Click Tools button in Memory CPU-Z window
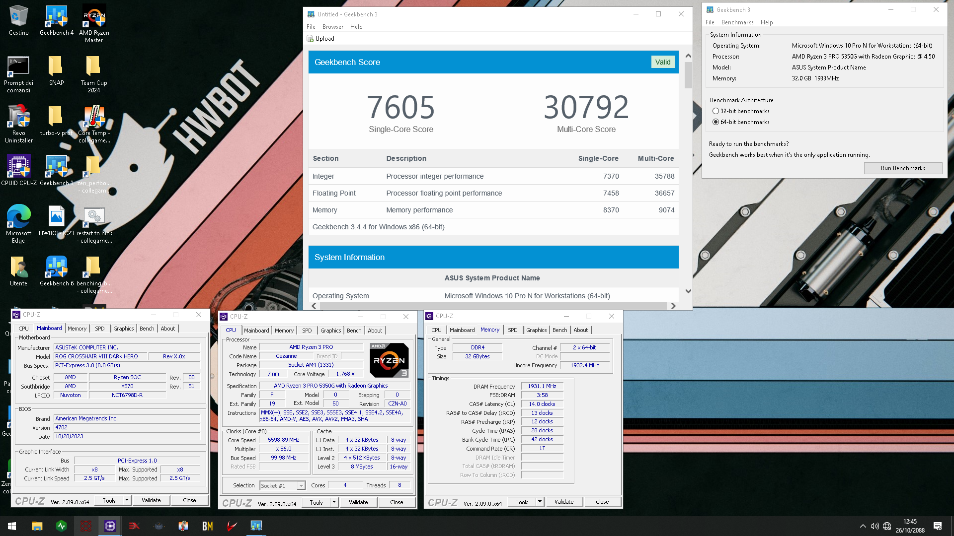Image resolution: width=954 pixels, height=536 pixels. pos(522,502)
